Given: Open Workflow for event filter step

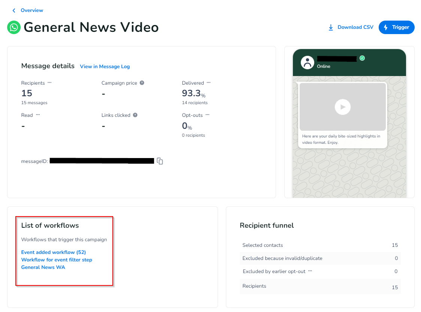Looking at the screenshot, I should click(57, 260).
